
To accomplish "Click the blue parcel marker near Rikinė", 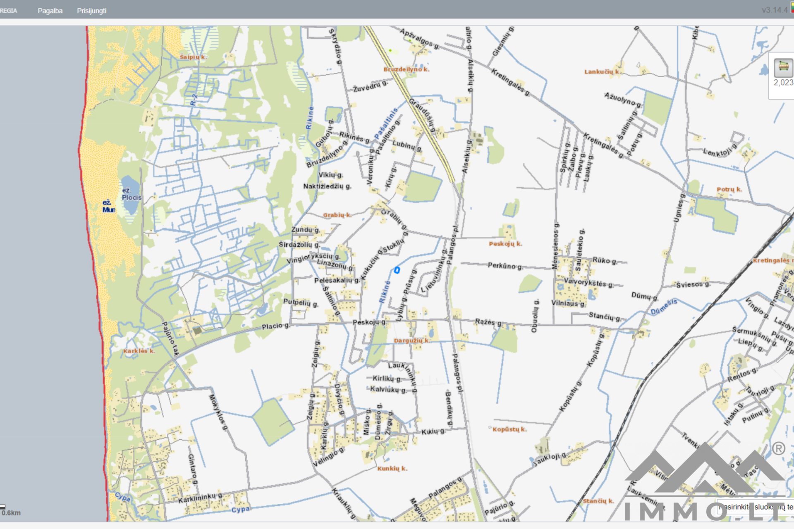I will (397, 270).
